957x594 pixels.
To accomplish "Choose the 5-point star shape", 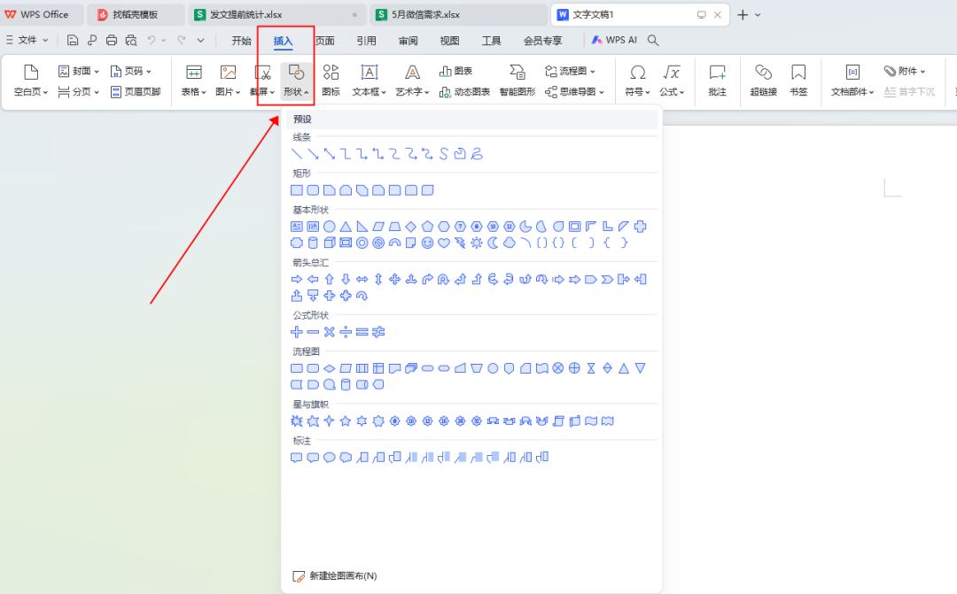I will point(346,421).
